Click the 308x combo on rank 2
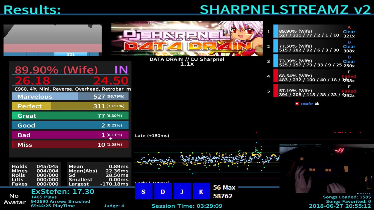The image size is (374, 210). [x=349, y=51]
